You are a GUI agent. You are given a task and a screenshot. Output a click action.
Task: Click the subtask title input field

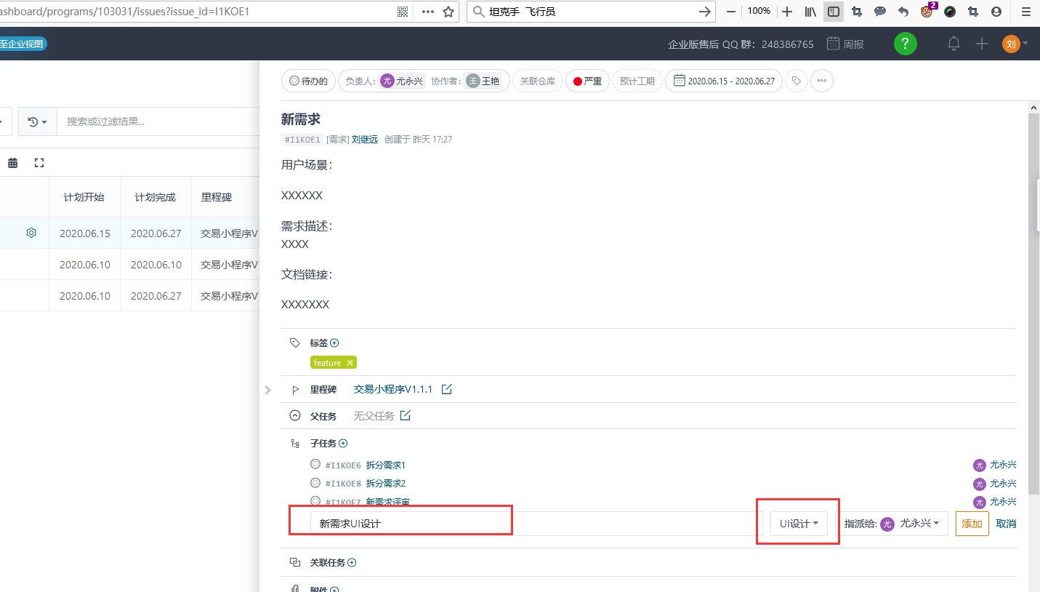(x=536, y=523)
